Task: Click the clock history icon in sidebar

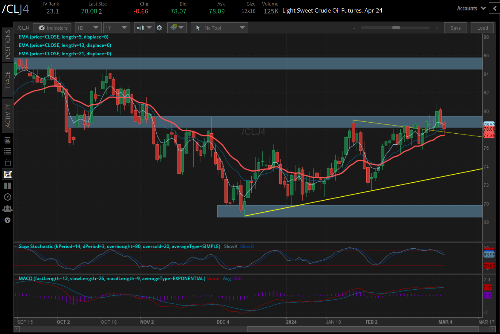Action: click(x=8, y=197)
